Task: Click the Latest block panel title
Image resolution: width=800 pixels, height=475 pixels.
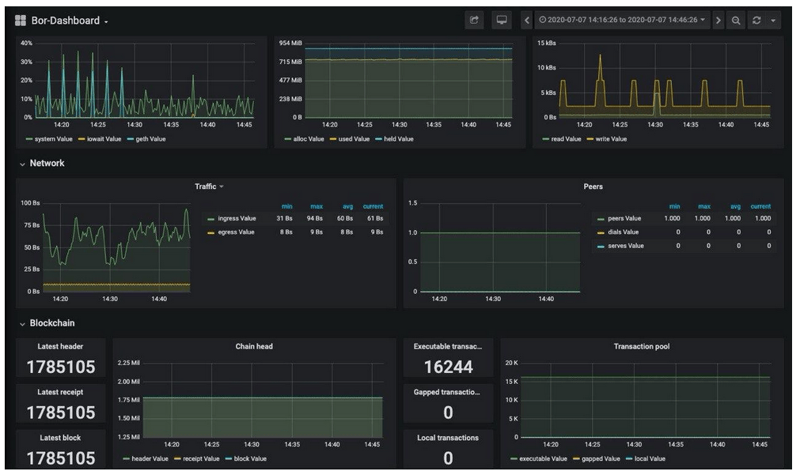Action: coord(60,438)
